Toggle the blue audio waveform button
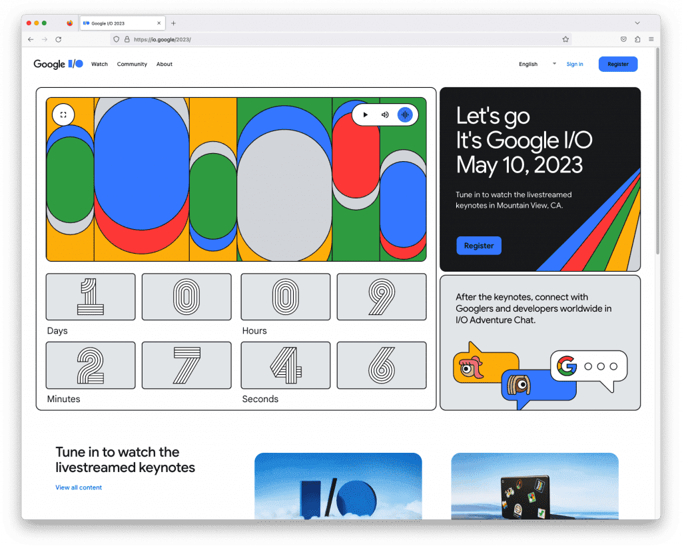 405,115
